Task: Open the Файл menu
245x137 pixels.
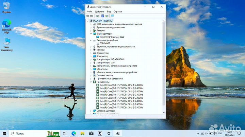Action: coord(89,12)
